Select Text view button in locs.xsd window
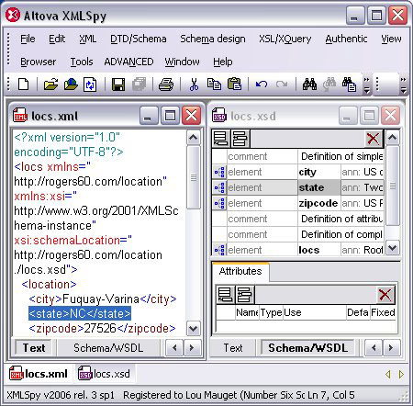 point(233,348)
